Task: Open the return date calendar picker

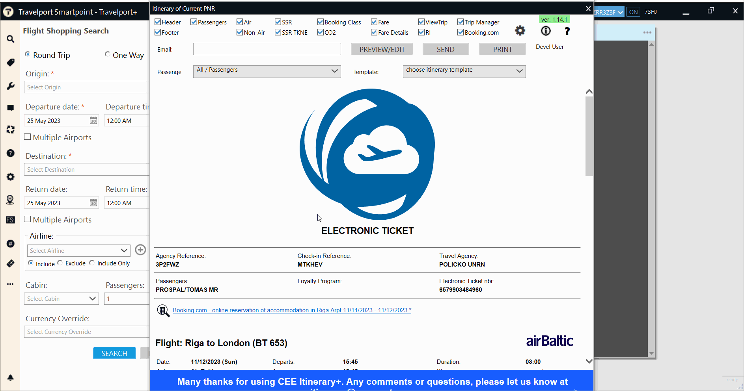Action: 93,203
